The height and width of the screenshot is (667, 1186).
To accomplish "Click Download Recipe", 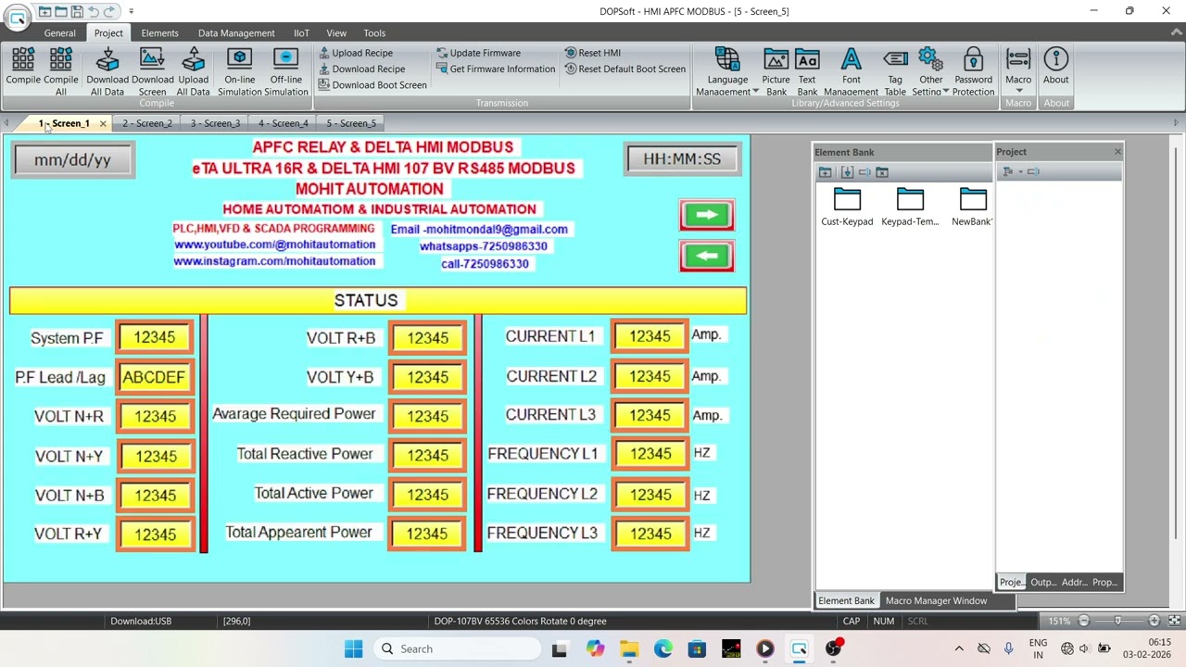I will tap(362, 69).
